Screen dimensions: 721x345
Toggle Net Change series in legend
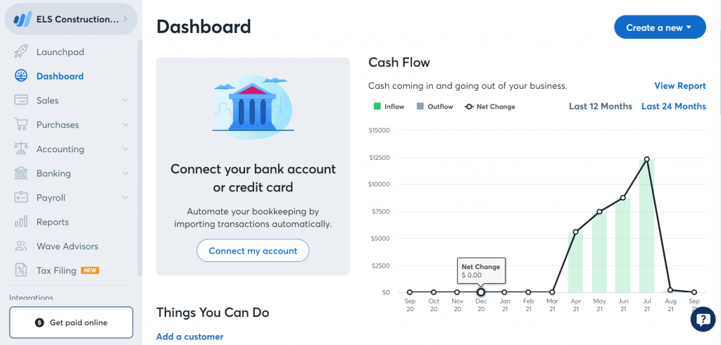pos(490,107)
